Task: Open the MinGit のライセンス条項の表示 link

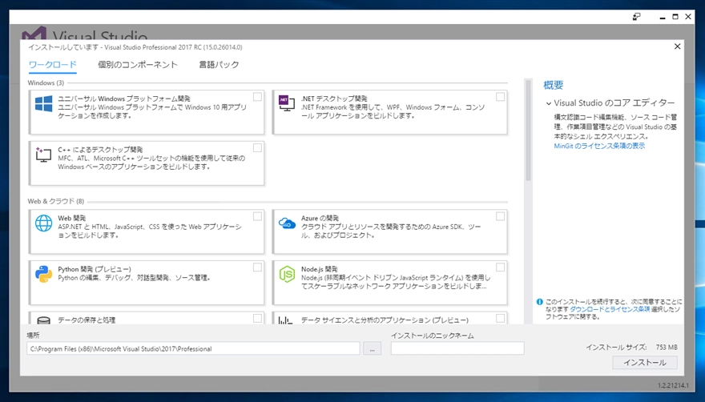Action: pyautogui.click(x=599, y=146)
